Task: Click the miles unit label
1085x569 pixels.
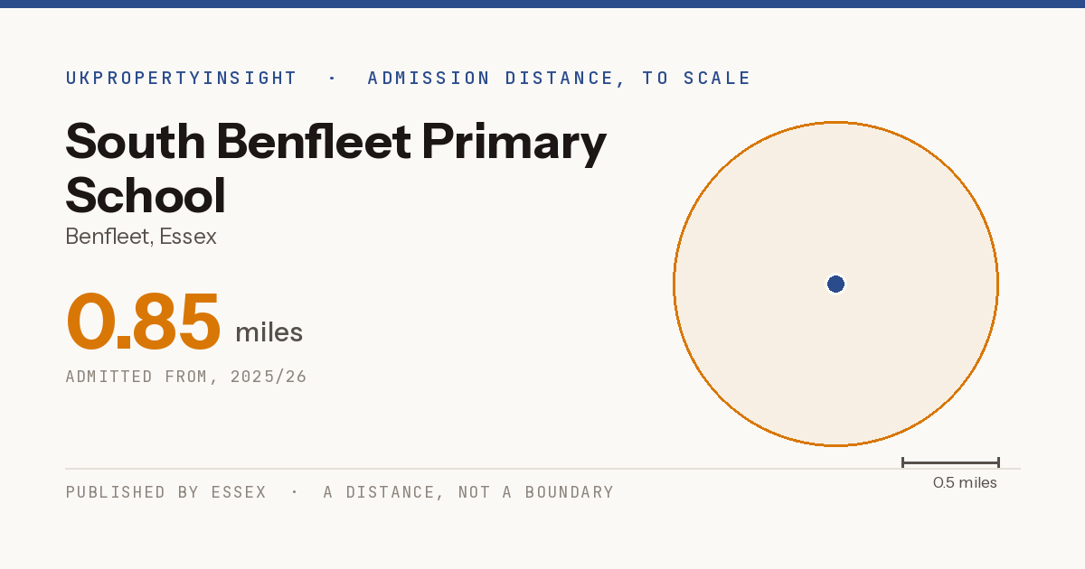Action: click(x=269, y=332)
